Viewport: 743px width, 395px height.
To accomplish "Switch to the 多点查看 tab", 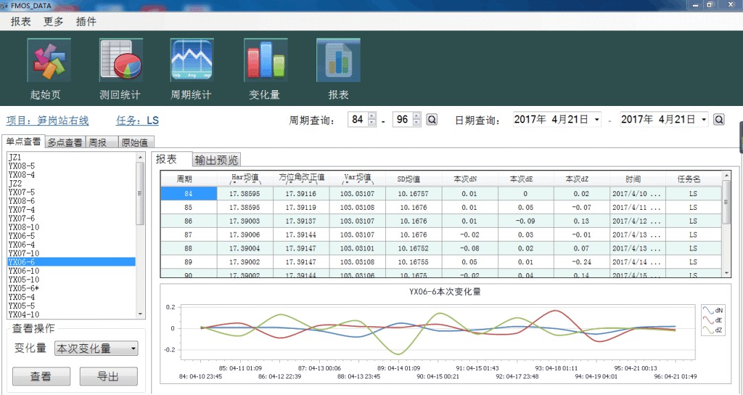I will click(65, 142).
